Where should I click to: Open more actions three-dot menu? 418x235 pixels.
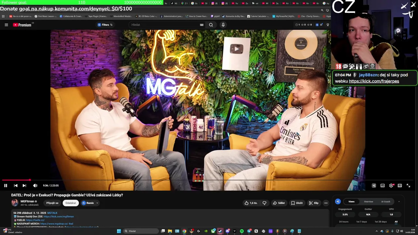[326, 203]
